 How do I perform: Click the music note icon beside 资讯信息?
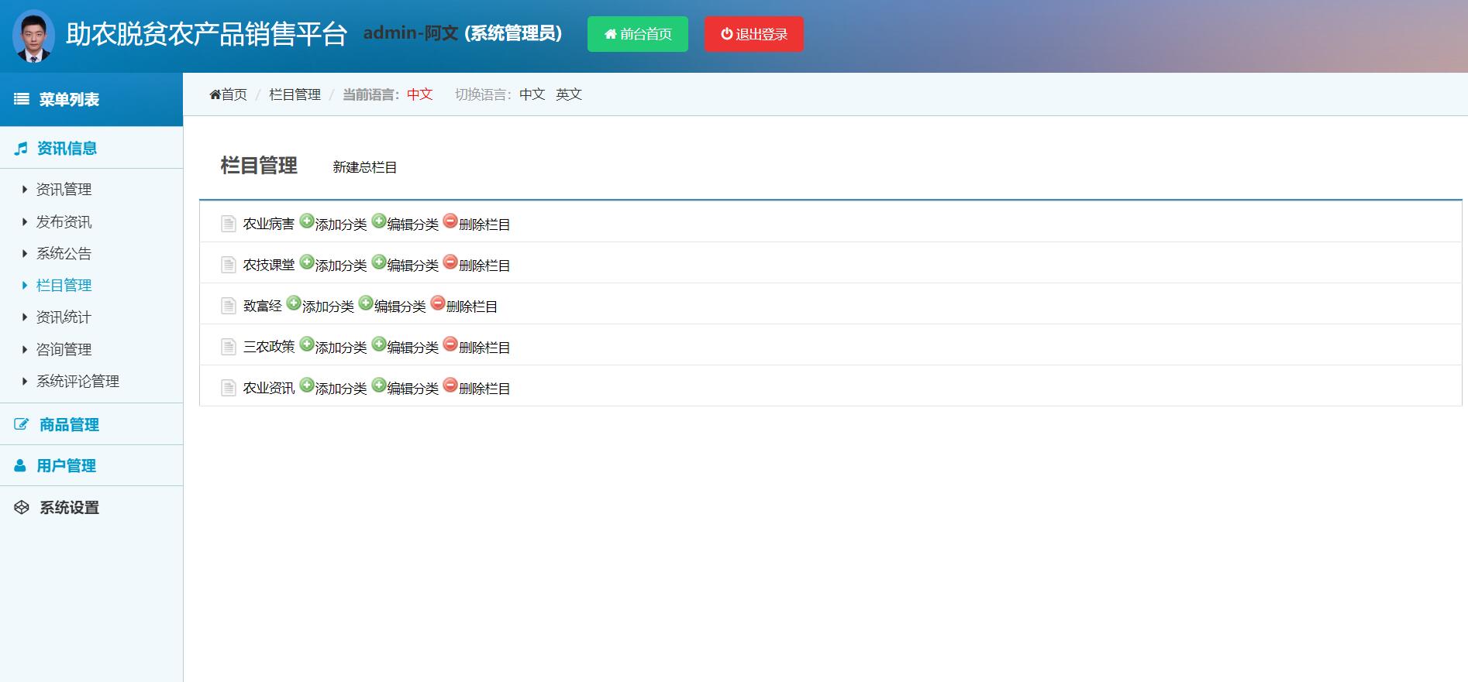coord(21,149)
